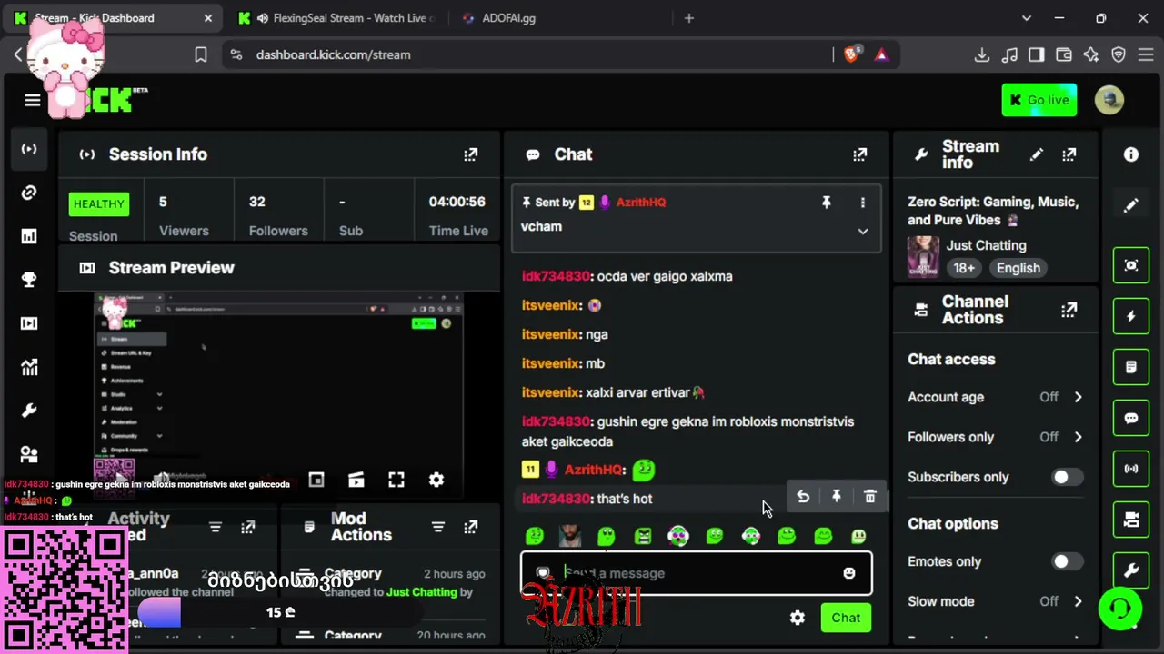Toggle the Emotes only switch
Viewport: 1164px width, 654px height.
pyautogui.click(x=1066, y=561)
